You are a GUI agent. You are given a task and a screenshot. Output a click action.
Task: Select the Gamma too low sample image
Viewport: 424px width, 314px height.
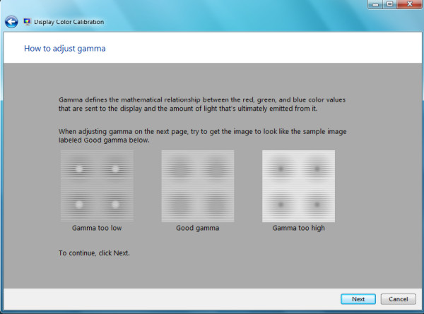point(97,186)
